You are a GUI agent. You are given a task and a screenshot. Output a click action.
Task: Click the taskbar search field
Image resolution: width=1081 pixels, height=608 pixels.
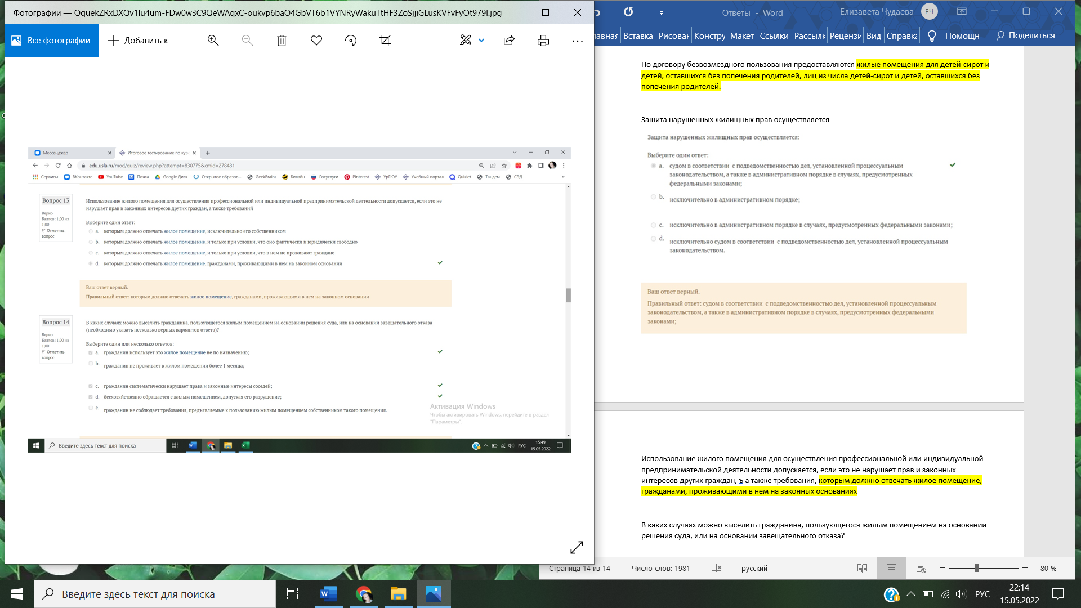pos(155,594)
